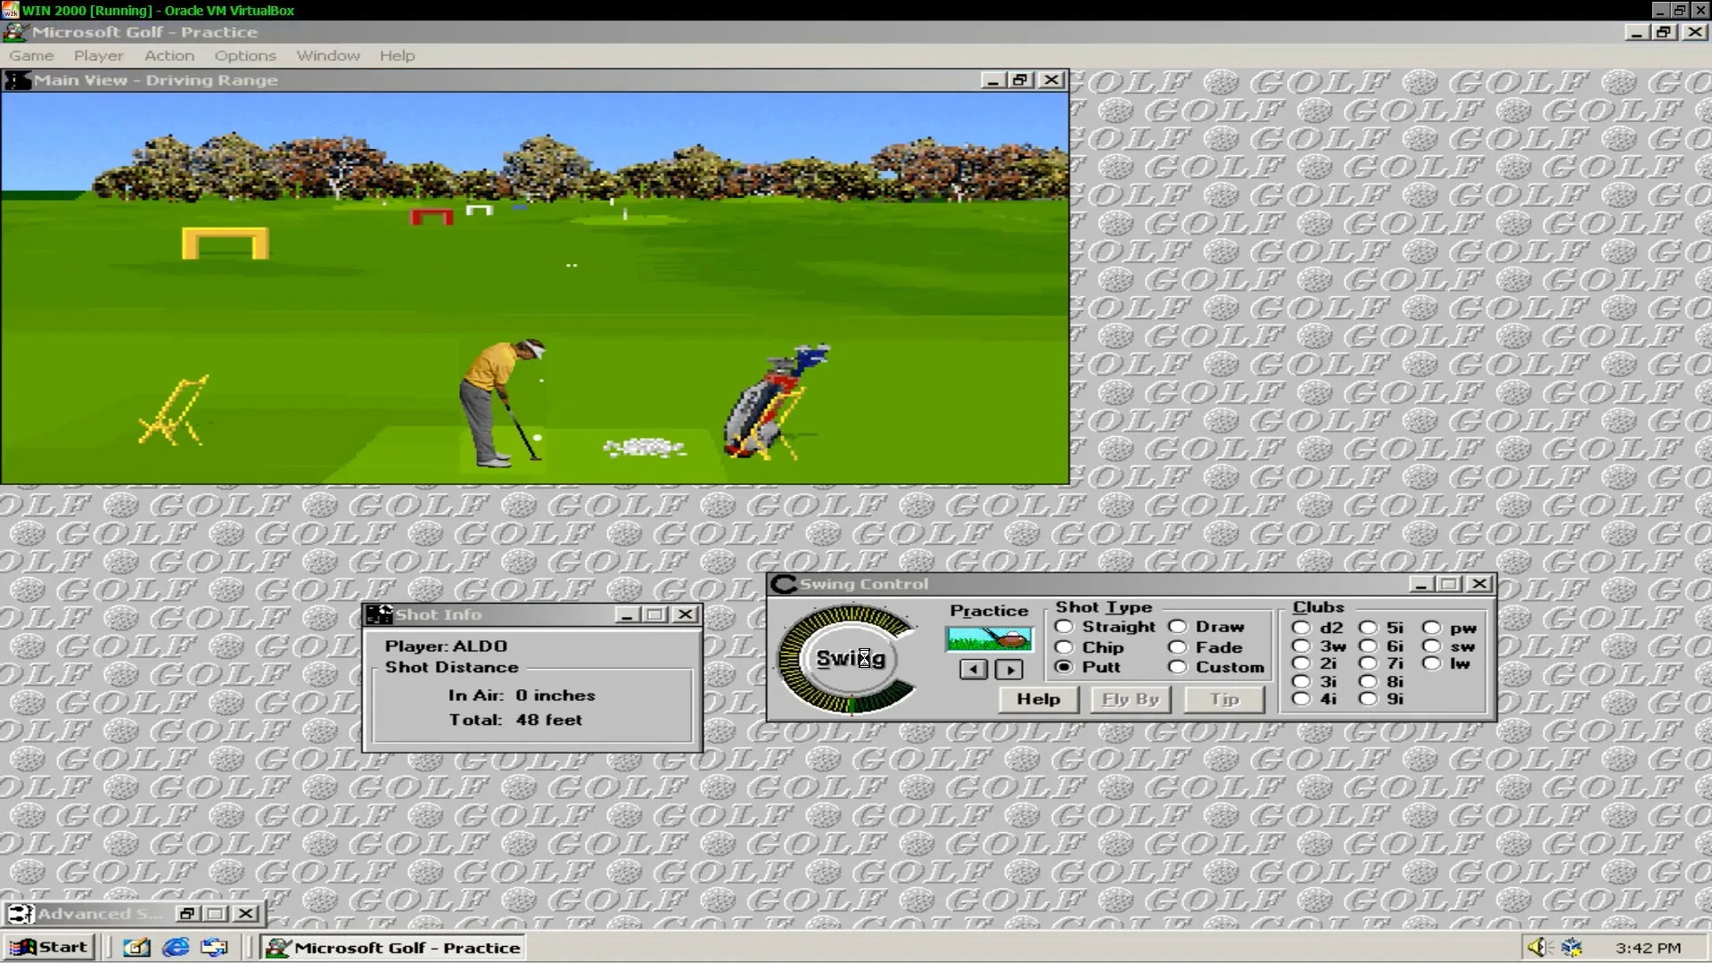Viewport: 1712px width, 963px height.
Task: Select the pw club
Action: point(1431,628)
